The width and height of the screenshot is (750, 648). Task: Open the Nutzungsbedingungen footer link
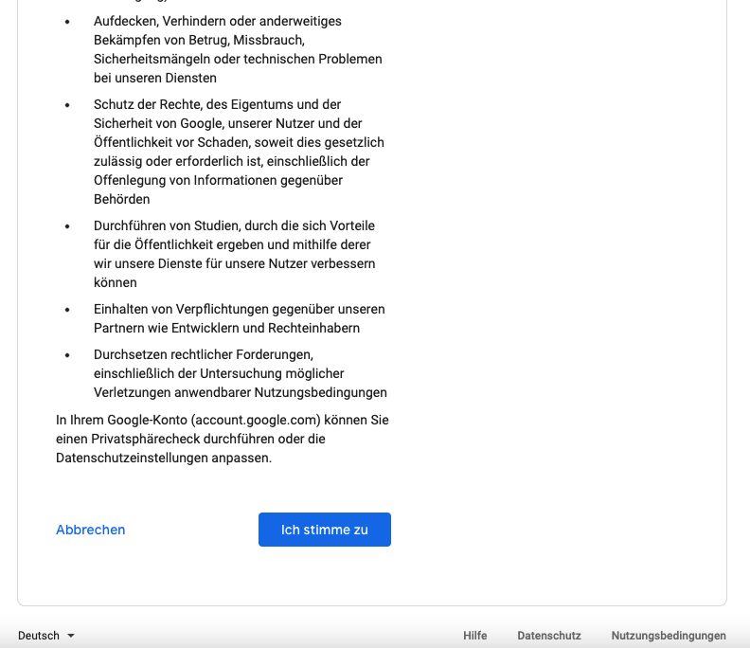click(669, 636)
